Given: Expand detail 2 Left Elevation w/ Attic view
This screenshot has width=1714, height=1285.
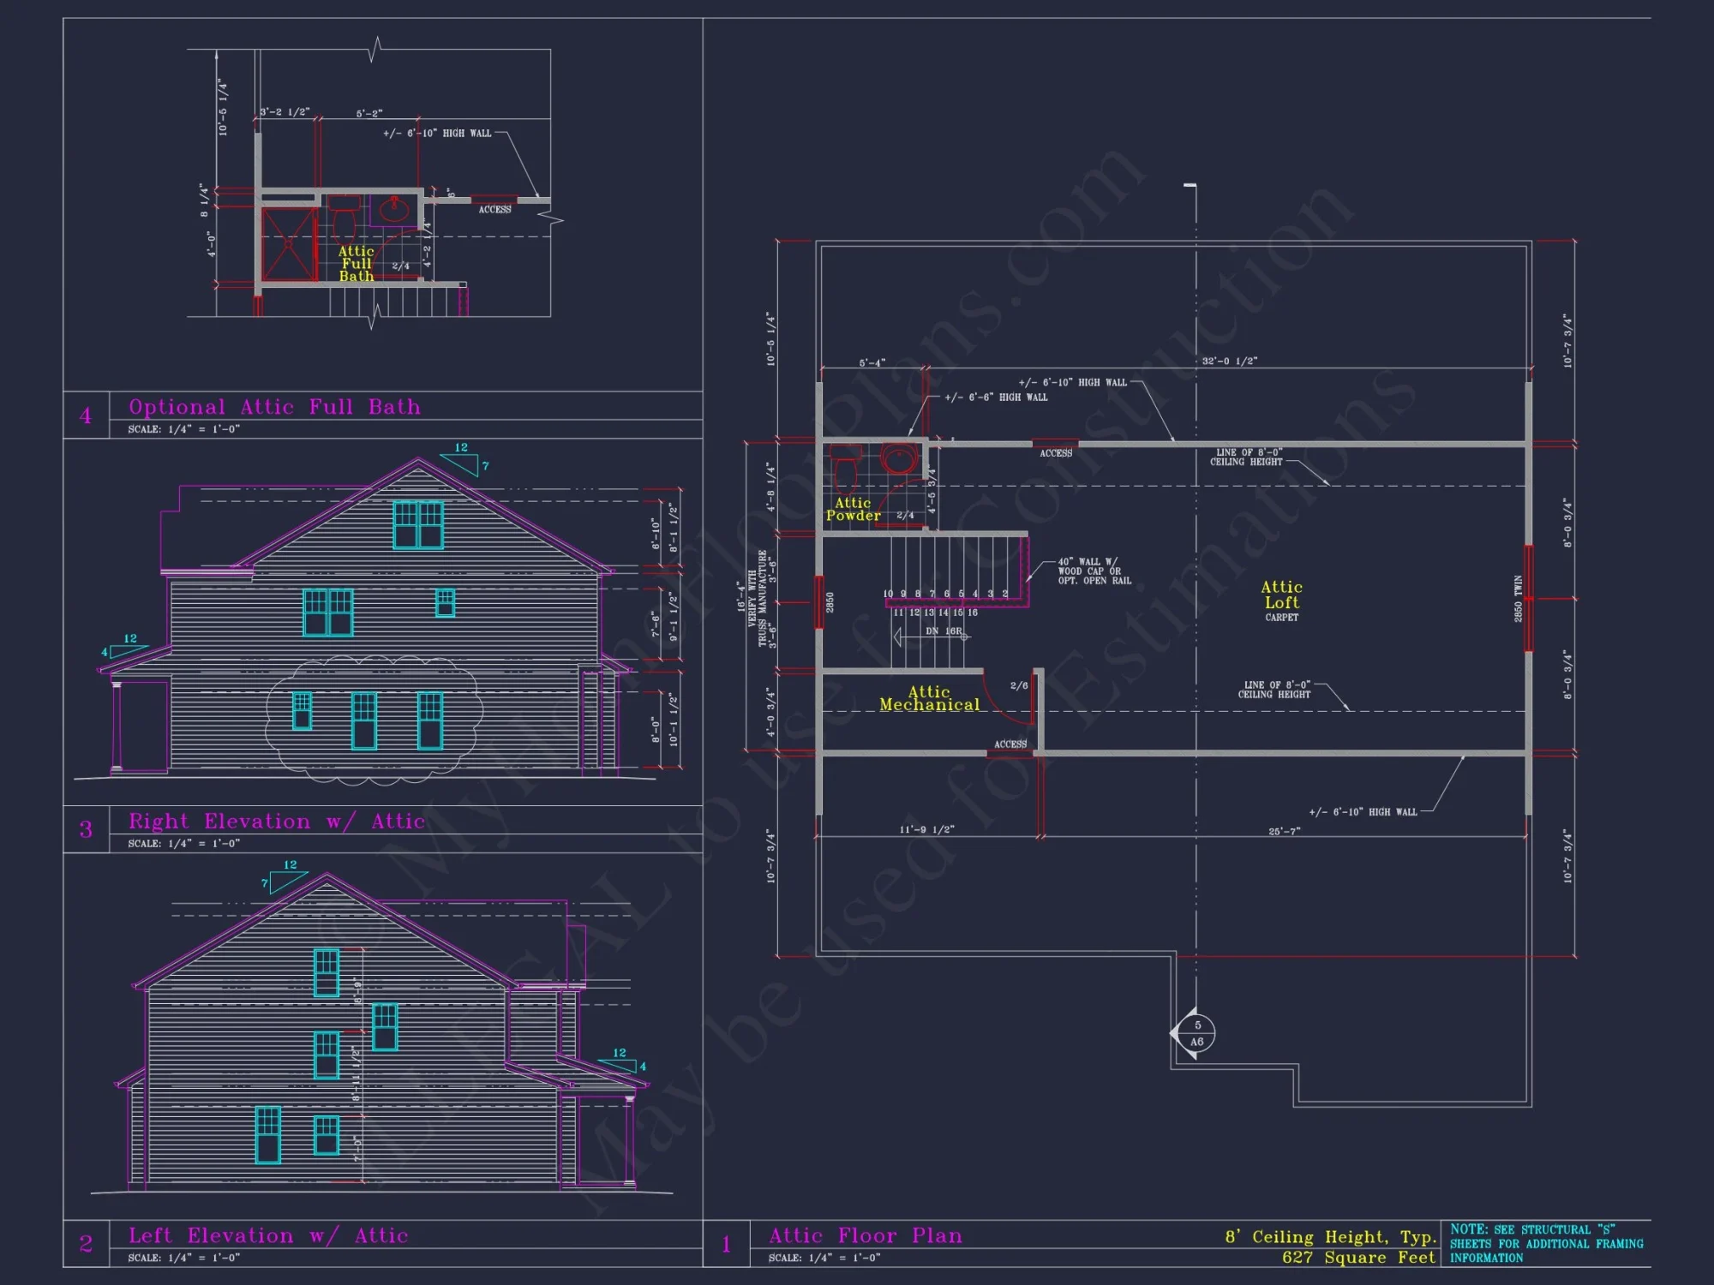Looking at the screenshot, I should coord(268,1235).
